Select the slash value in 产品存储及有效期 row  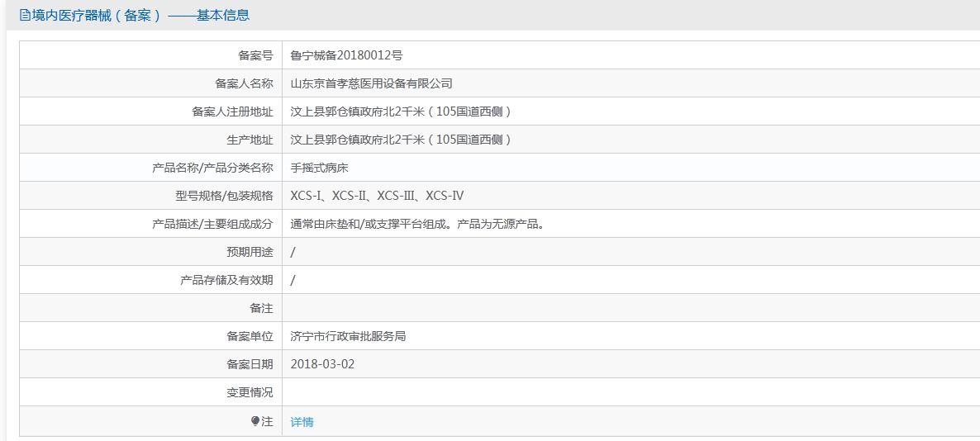(x=293, y=281)
